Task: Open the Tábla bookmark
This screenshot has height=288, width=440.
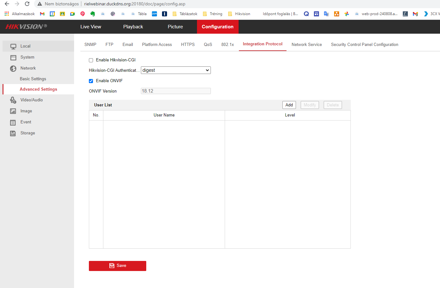Action: (x=139, y=14)
